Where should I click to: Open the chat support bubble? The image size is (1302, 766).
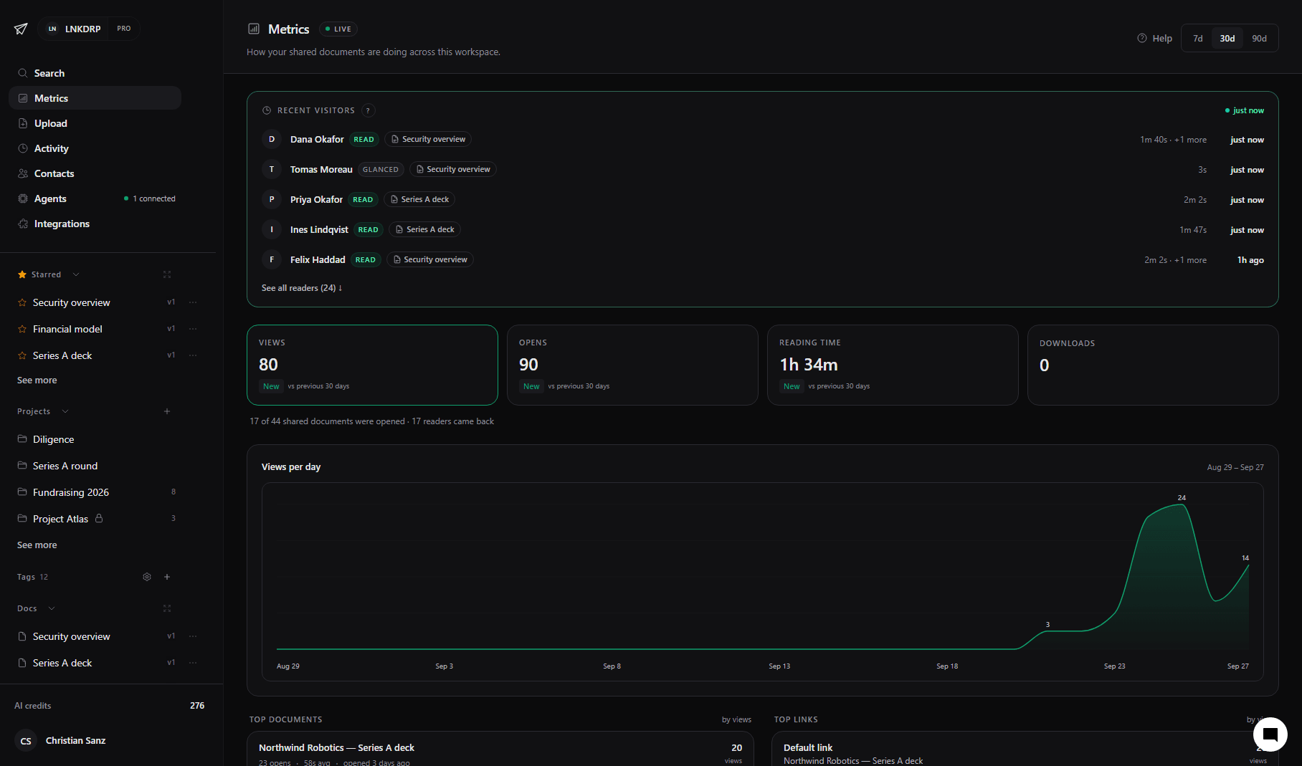tap(1270, 734)
